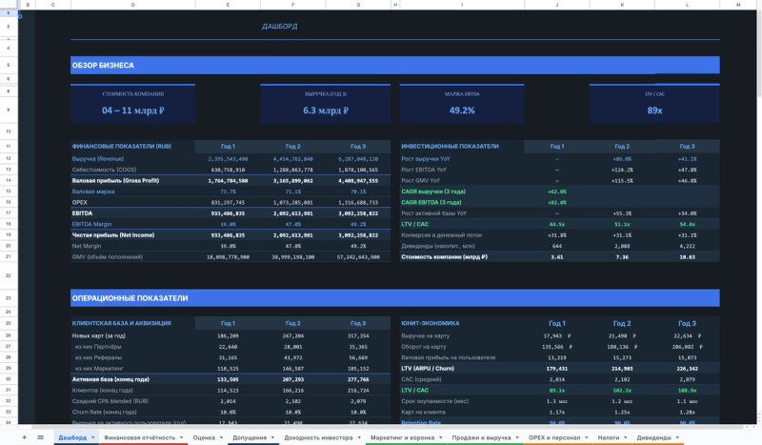Click the EBITDA Margin row label
The width and height of the screenshot is (762, 445).
[91, 224]
